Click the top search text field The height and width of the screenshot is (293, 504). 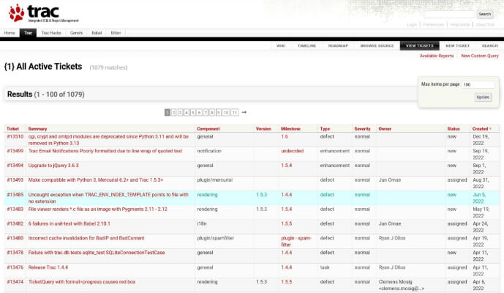[x=449, y=14]
